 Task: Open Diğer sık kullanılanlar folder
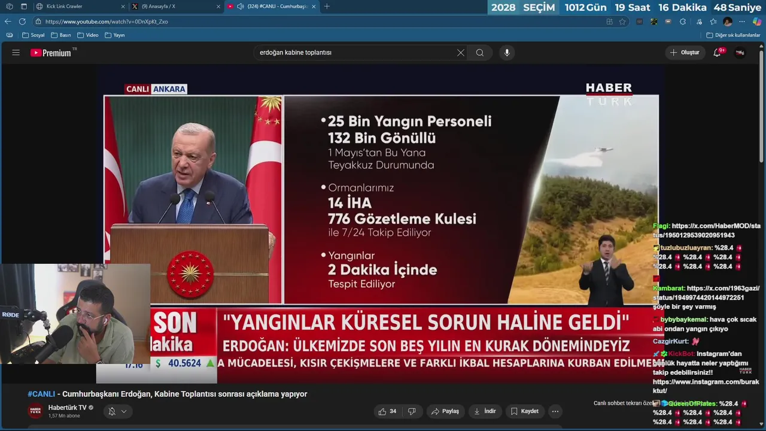[x=733, y=35]
